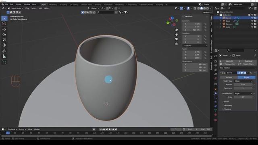Toggle Bevel modifier viewport display
Screen dimensions: 258x145
(242, 73)
